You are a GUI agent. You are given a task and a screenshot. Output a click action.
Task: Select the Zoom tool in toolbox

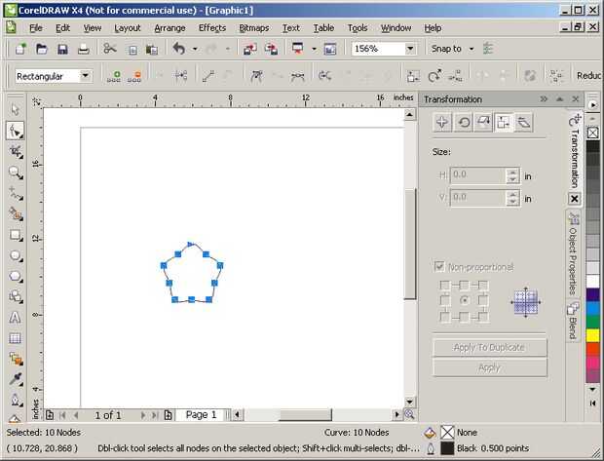(x=15, y=173)
